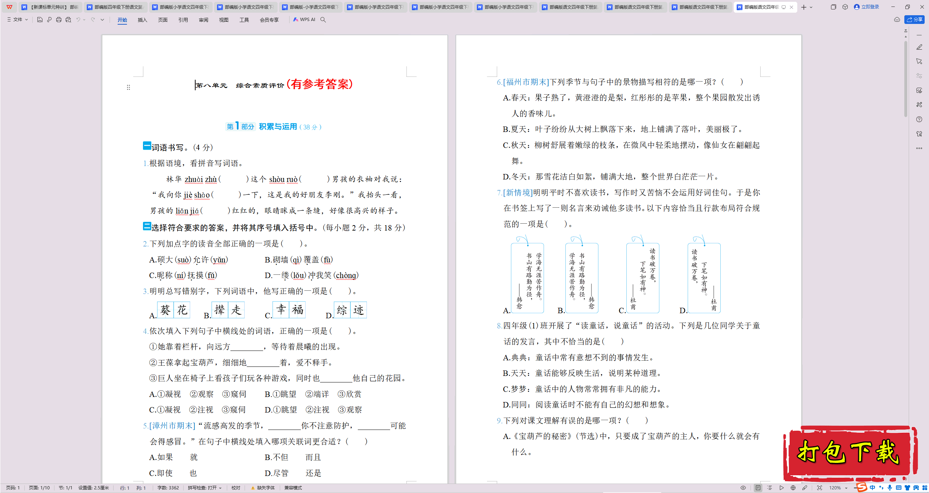Click the paragraph drag handle beside title
The image size is (929, 493).
128,87
